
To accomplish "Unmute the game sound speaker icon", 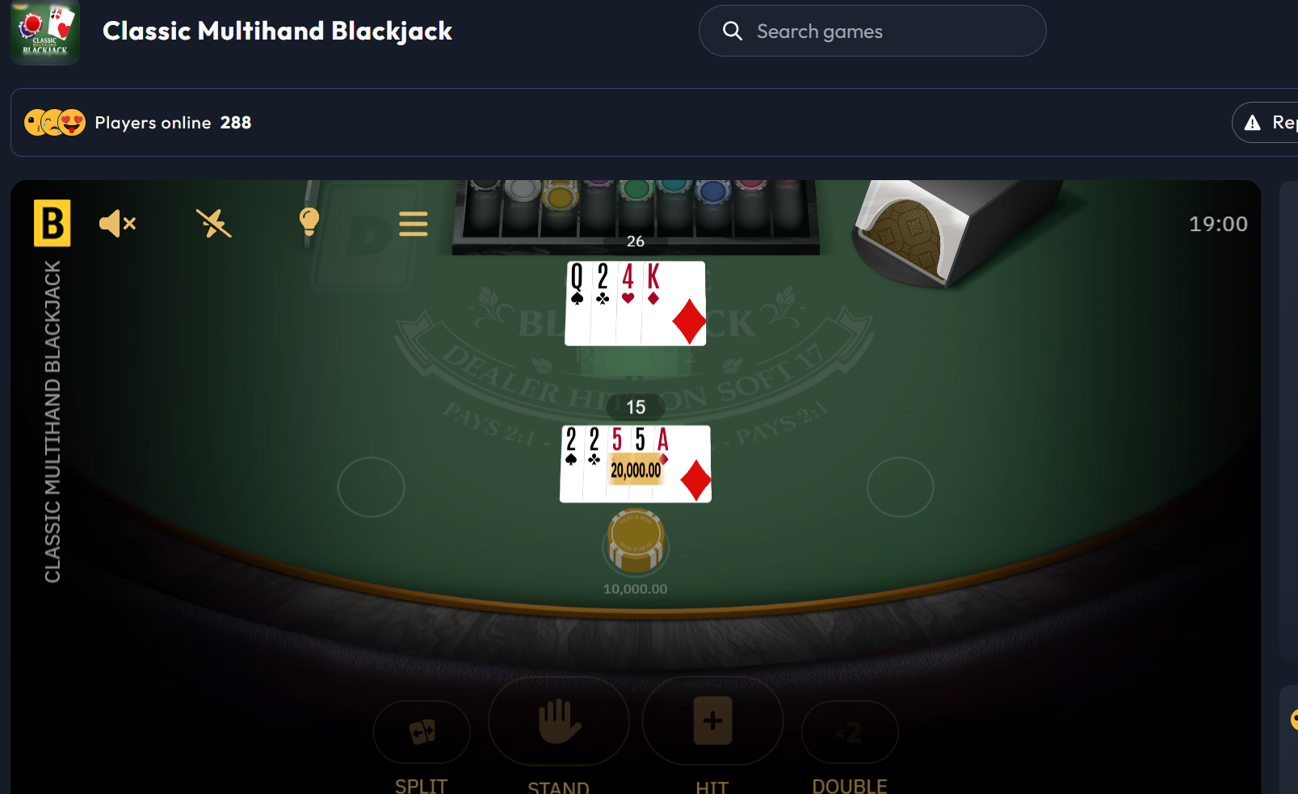I will click(x=117, y=223).
